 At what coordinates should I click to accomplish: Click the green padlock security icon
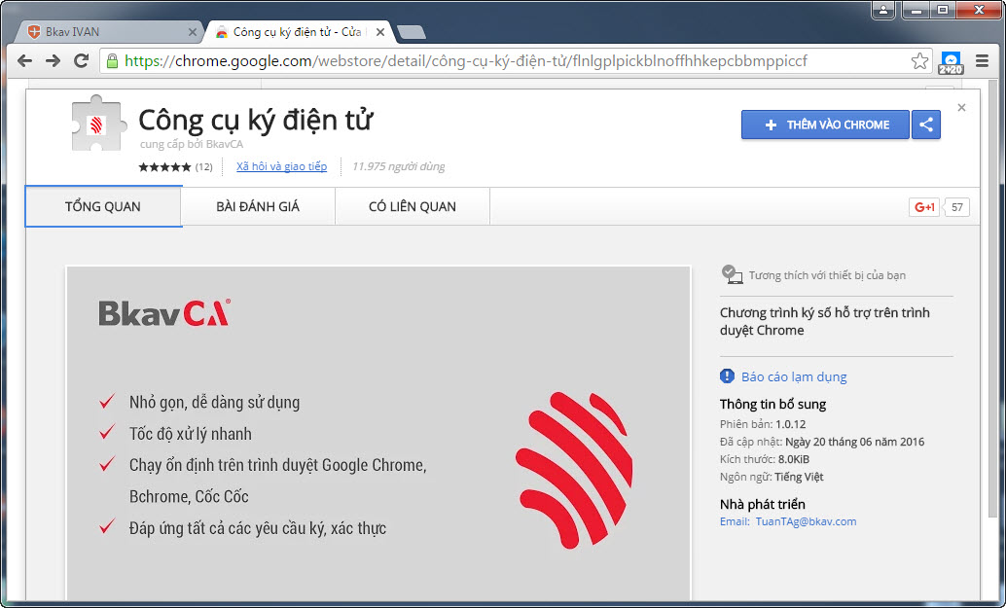coord(112,61)
